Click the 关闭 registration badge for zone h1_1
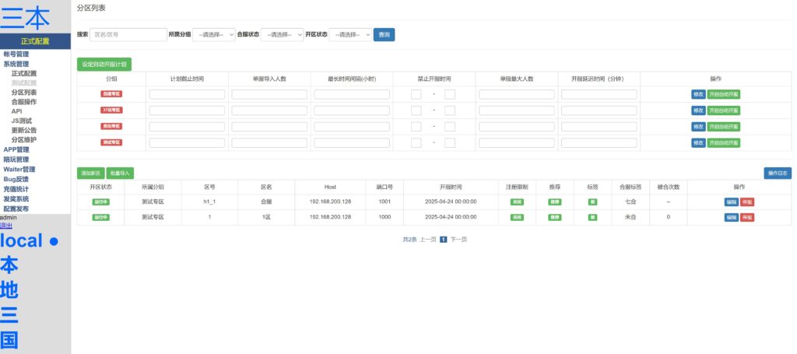Screen dimensions: 797x354 pos(517,202)
